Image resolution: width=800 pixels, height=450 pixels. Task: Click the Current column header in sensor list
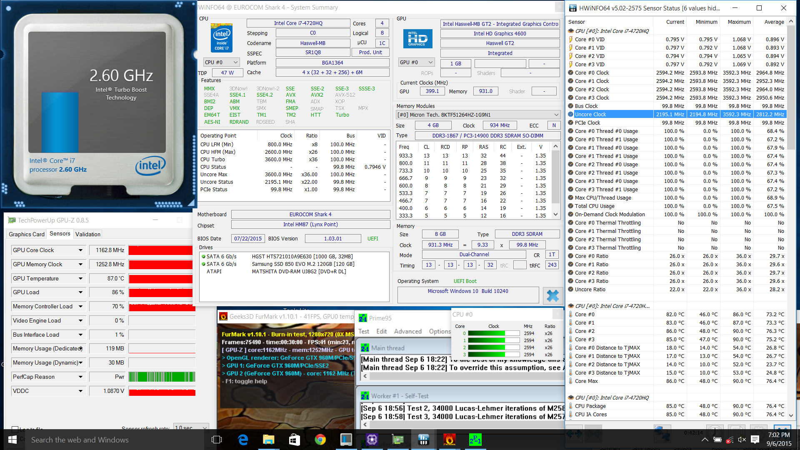670,22
